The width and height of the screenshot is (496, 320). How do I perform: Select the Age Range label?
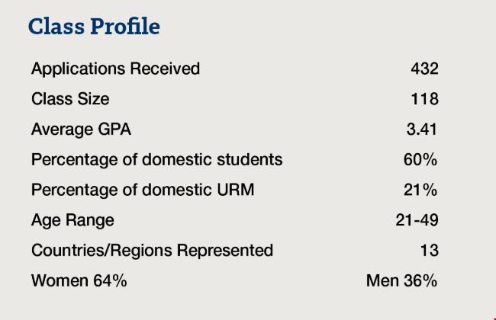pyautogui.click(x=72, y=220)
